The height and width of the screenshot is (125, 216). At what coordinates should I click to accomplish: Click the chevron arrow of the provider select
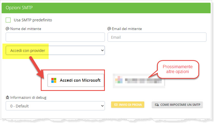[x=102, y=50]
